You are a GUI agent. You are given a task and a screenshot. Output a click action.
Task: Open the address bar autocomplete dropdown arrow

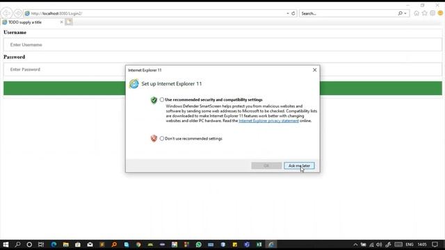click(x=288, y=13)
